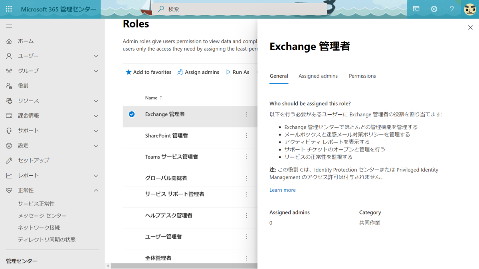The height and width of the screenshot is (269, 479).
Task: Sort by the Name column header
Action: coord(154,98)
